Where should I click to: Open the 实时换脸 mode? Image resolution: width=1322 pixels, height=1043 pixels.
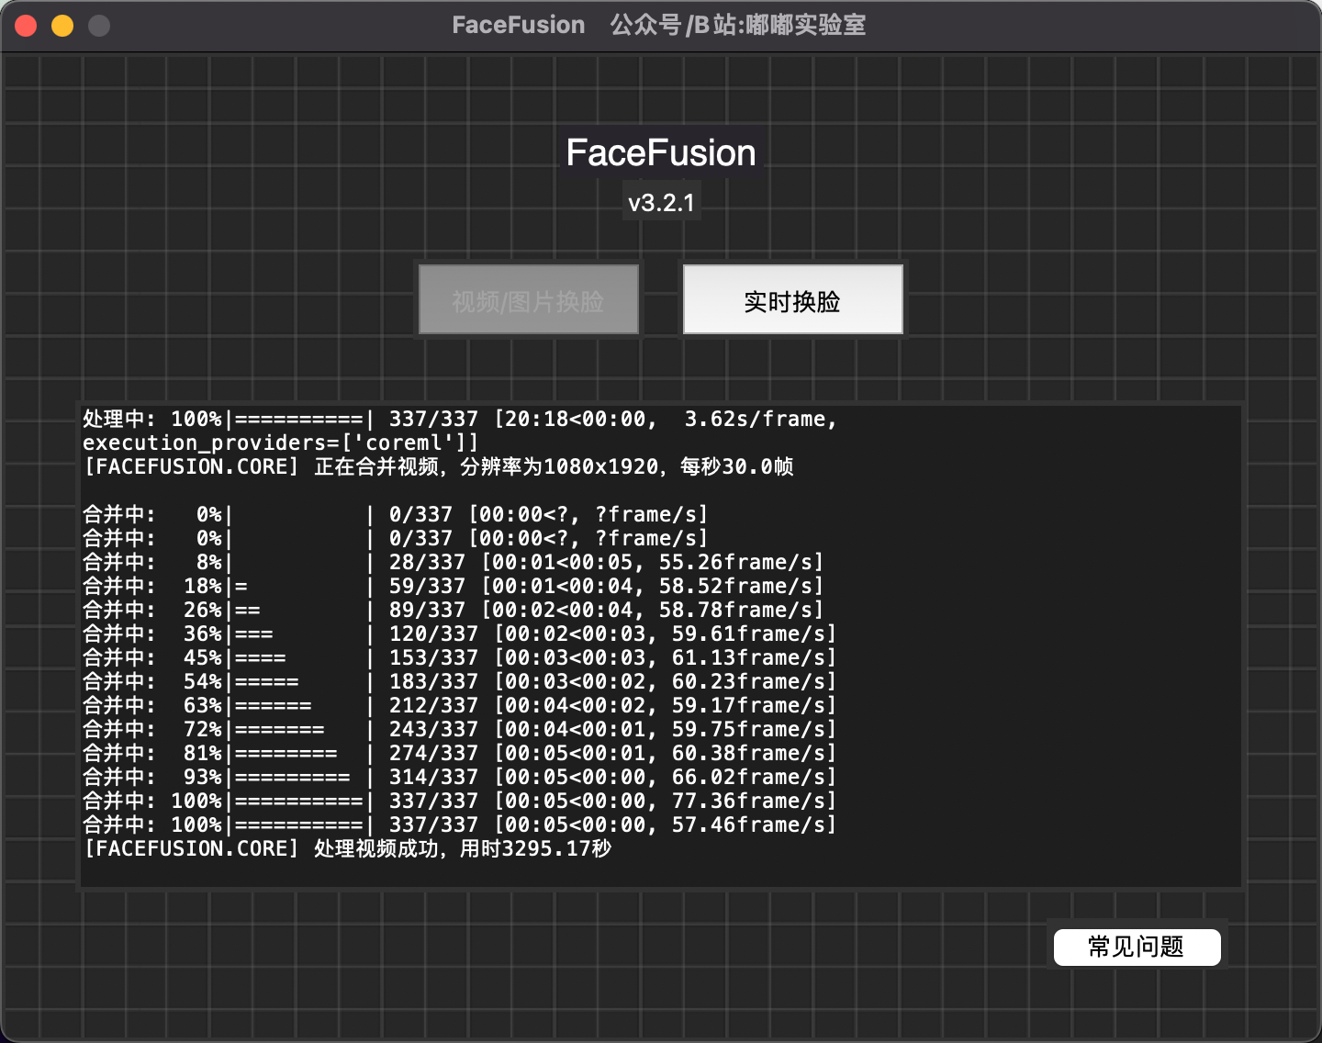coord(792,299)
